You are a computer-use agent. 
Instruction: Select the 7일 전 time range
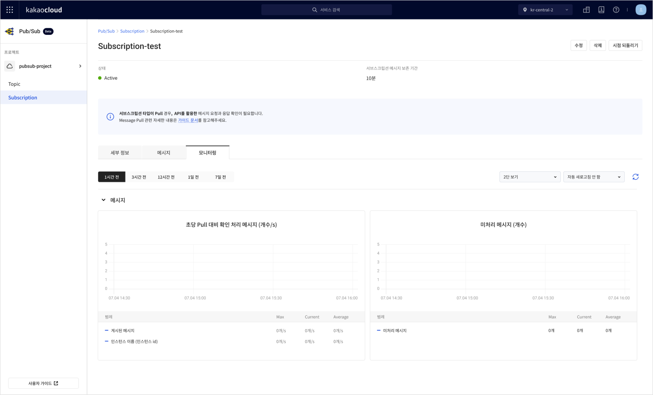point(220,177)
